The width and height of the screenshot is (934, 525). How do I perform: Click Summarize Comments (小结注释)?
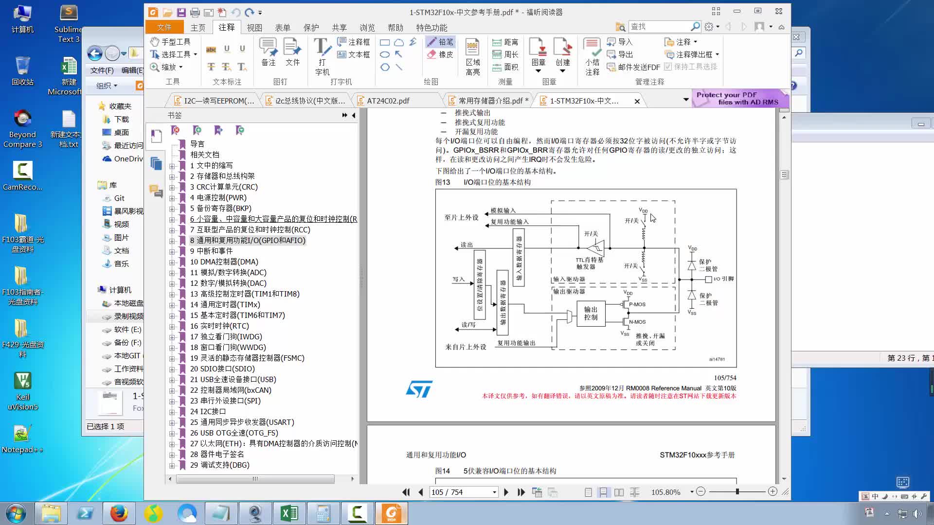point(592,56)
